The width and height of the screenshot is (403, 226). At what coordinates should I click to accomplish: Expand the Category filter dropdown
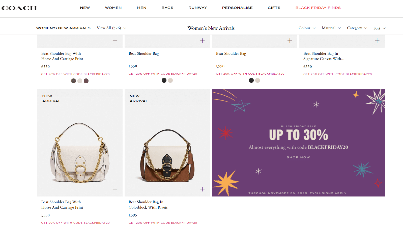(x=357, y=28)
